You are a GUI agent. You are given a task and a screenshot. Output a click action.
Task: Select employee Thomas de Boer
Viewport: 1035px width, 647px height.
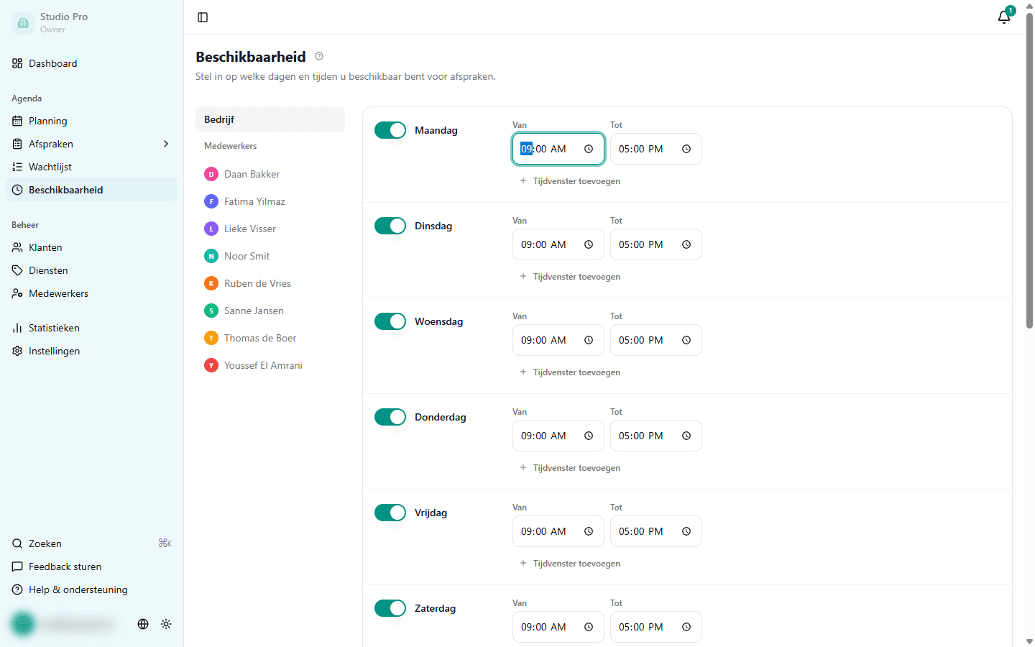tap(270, 338)
